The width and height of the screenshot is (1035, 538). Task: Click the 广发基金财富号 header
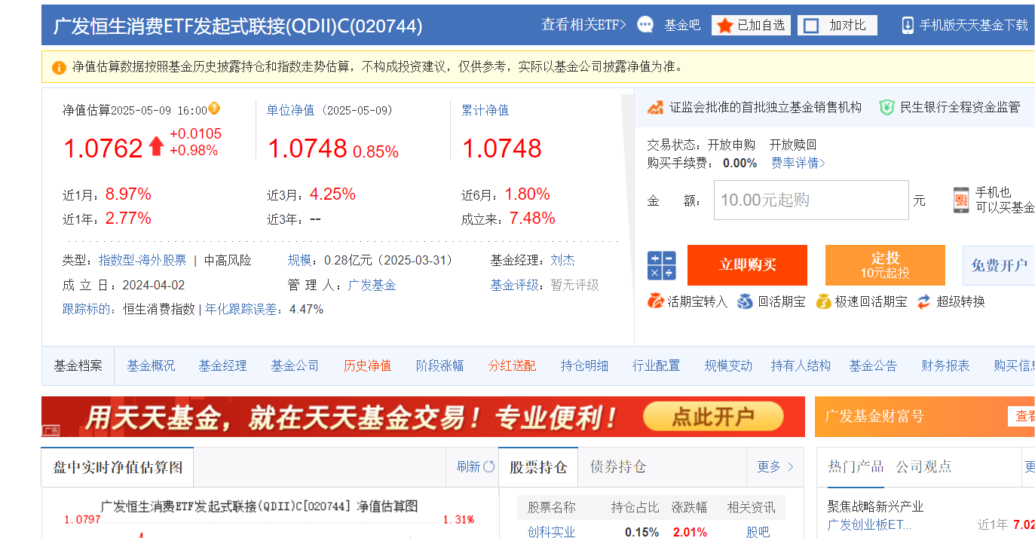(x=874, y=417)
